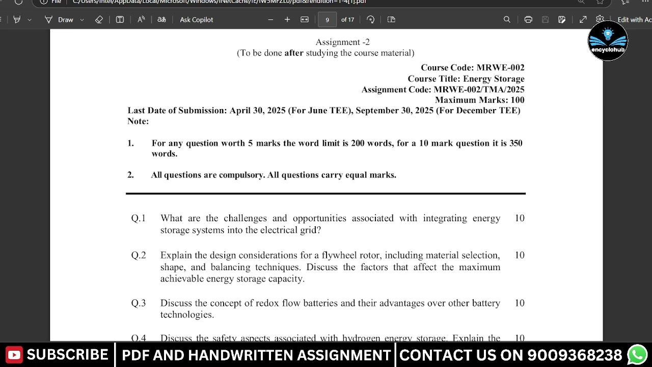Click the 'Last Date of Submission' line
The image size is (652, 367).
324,110
